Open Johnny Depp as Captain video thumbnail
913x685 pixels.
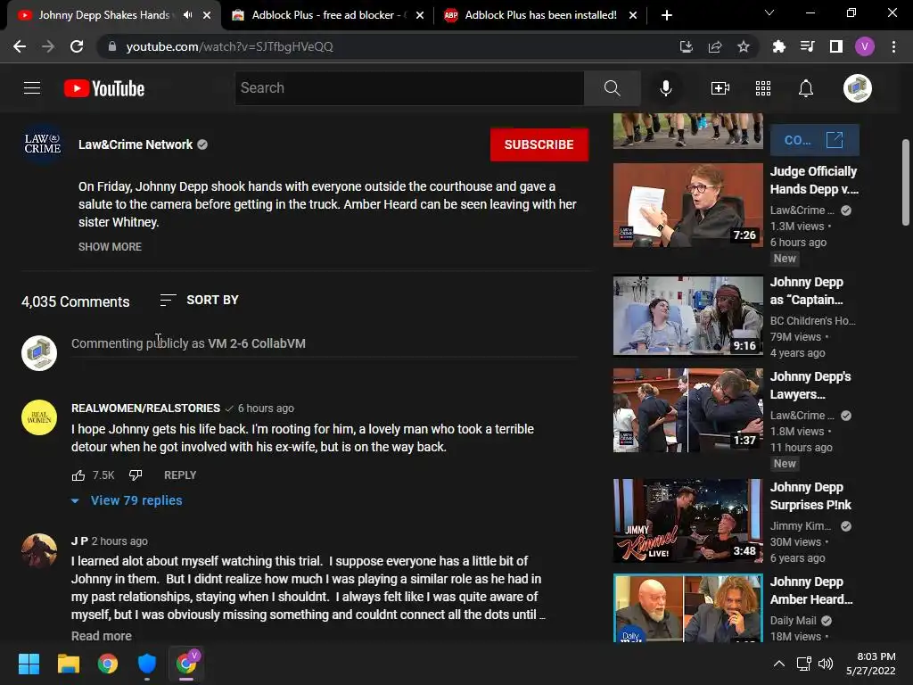pos(687,316)
